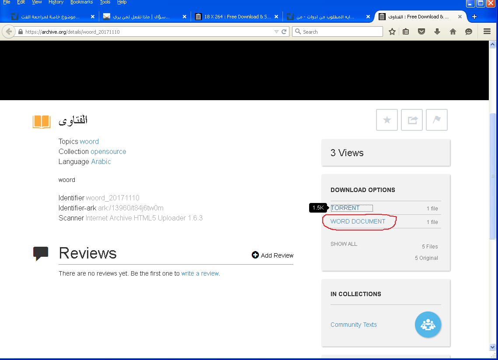Save page to Pocket icon

421,32
